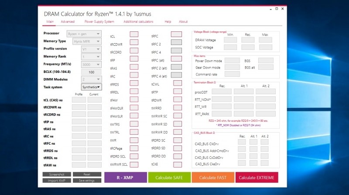Go to Additional calculators tab
Viewport: 349px width, 195px height.
(138, 21)
